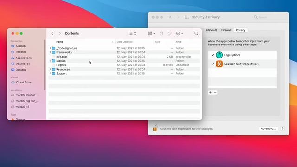297x167 pixels.
Task: Open Finder action ellipsis menu
Action: click(180, 33)
